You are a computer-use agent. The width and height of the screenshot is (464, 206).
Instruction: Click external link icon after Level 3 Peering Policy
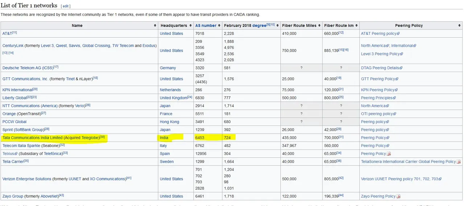tap(401, 54)
